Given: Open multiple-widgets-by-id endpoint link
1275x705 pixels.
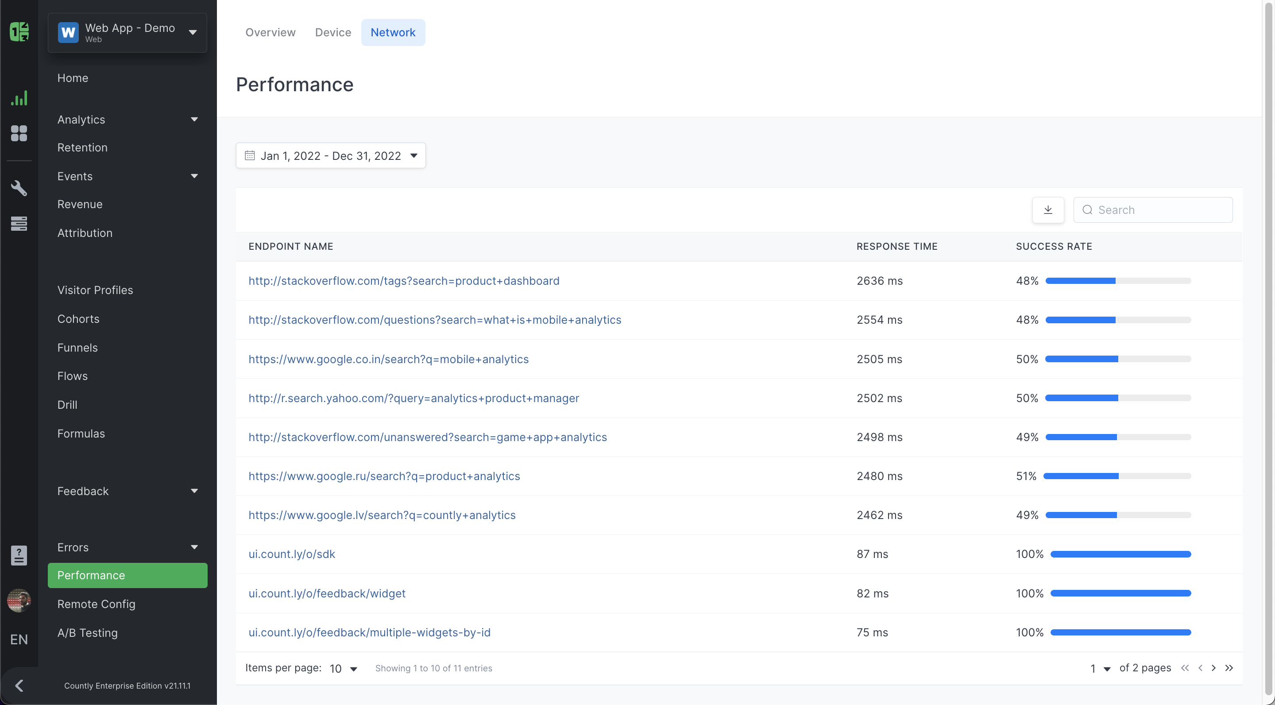Looking at the screenshot, I should [x=370, y=633].
